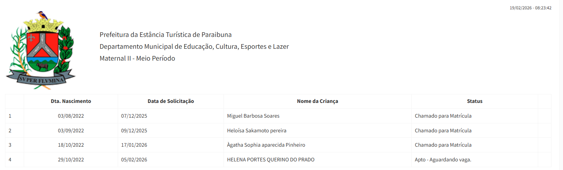Select the name HELENA PORTES QUERINO DO PRADO

coord(271,160)
